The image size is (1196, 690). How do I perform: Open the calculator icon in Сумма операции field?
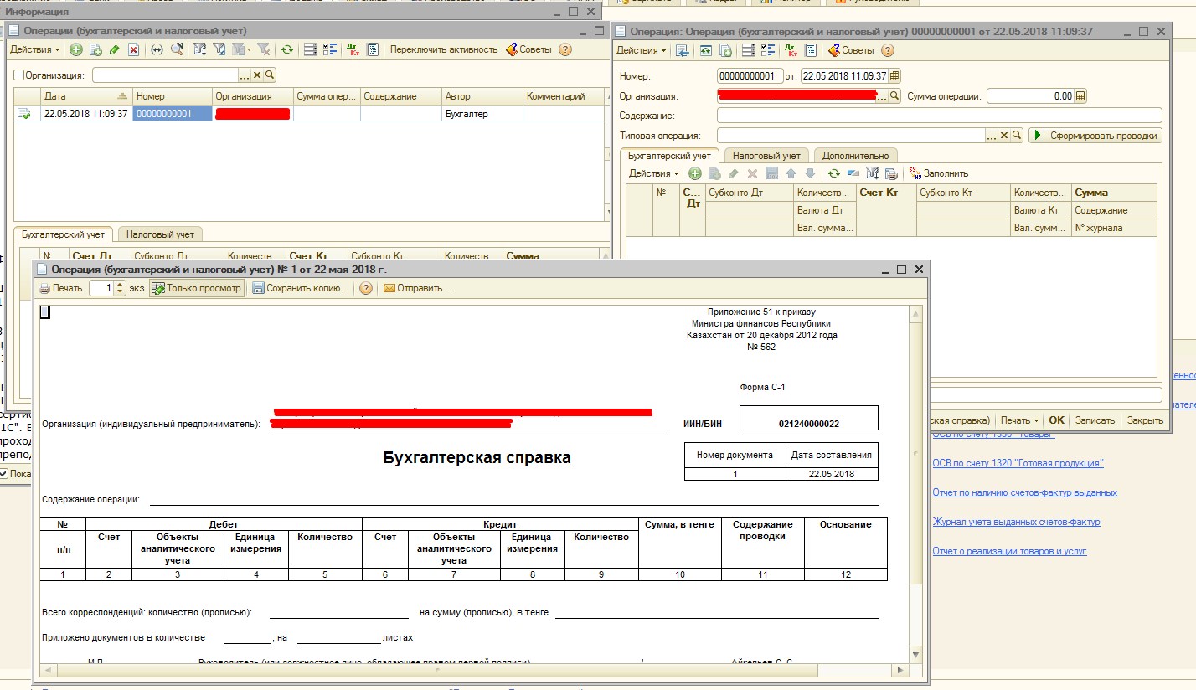pos(1080,96)
